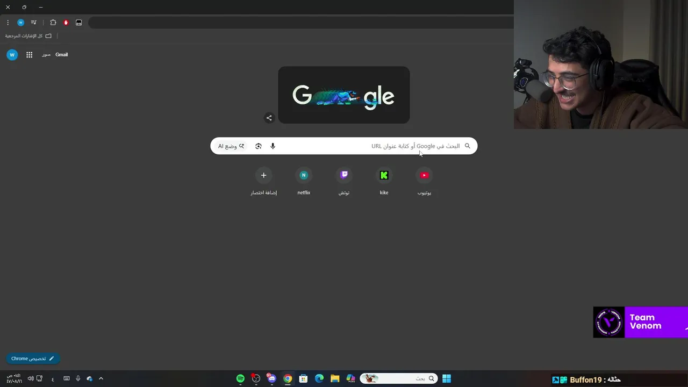The width and height of the screenshot is (688, 387).
Task: Open the Google Images link
Action: (x=46, y=55)
